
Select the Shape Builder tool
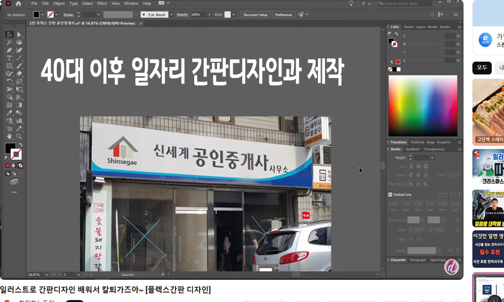point(9,97)
